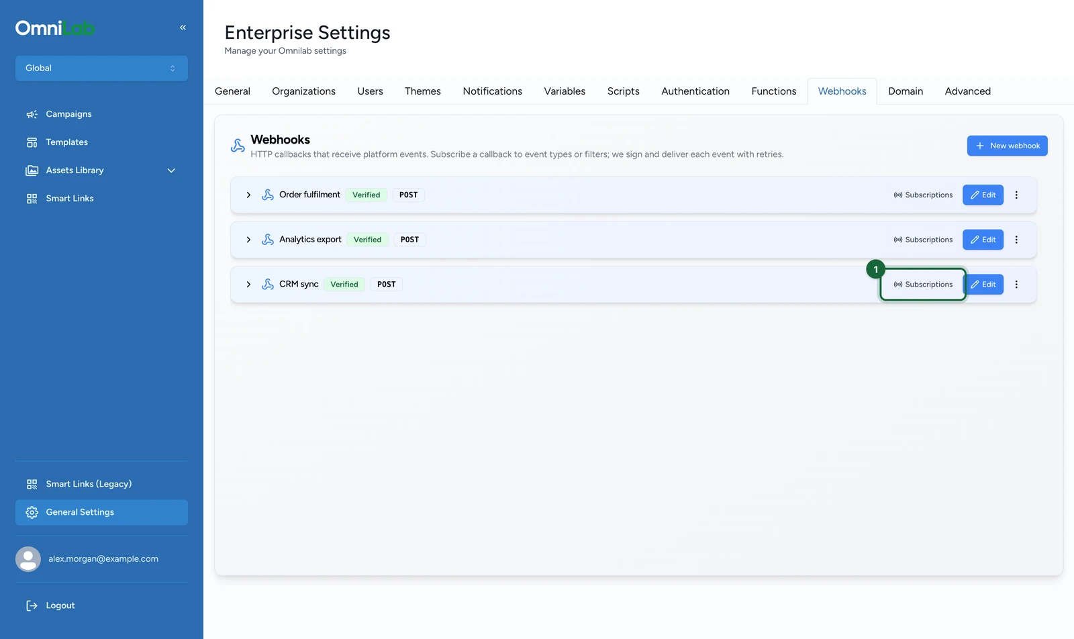Edit the Order fulfilment webhook
Viewport: 1074px width, 639px height.
tap(983, 195)
